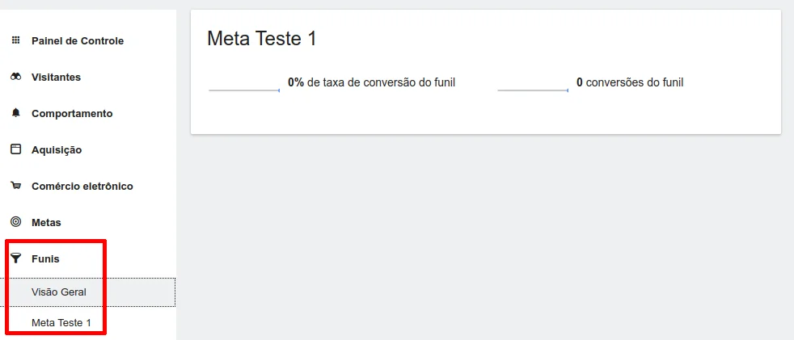Viewport: 794px width, 340px height.
Task: Select Visão Geral submenu item
Action: (x=59, y=292)
